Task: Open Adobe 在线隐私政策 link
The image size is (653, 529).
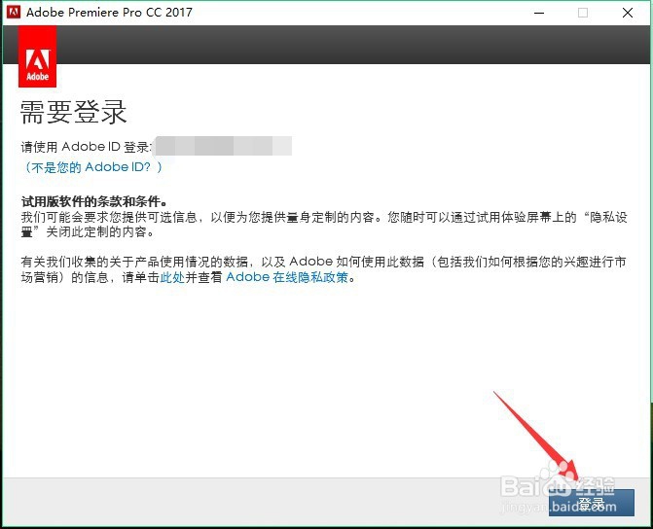Action: [287, 277]
